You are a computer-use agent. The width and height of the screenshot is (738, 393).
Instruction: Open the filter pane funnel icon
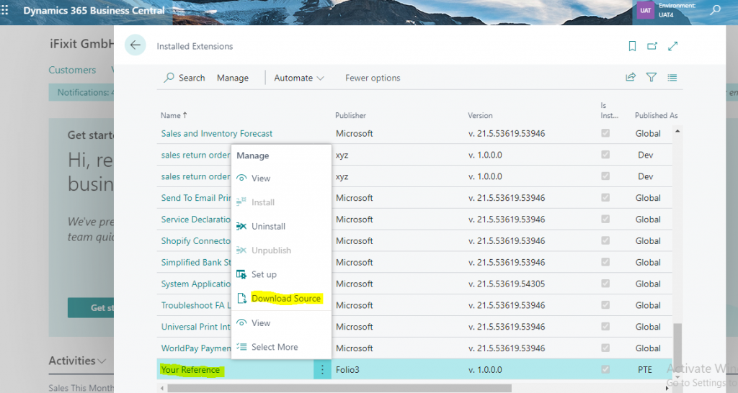point(651,78)
